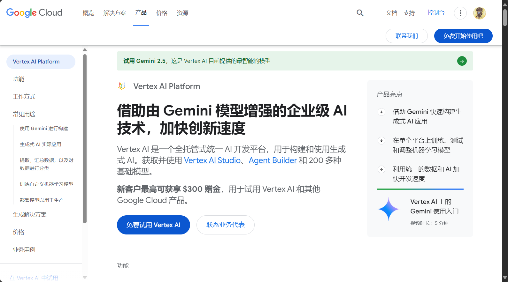The image size is (508, 282).
Task: Select the 产品 nav tab
Action: coord(141,12)
